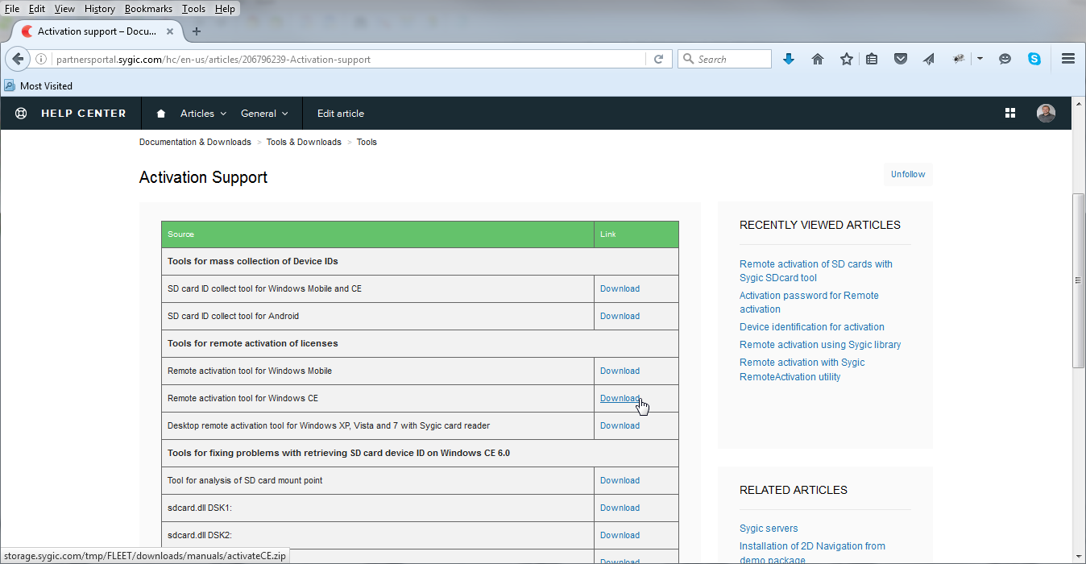Open the Help menu

226,9
